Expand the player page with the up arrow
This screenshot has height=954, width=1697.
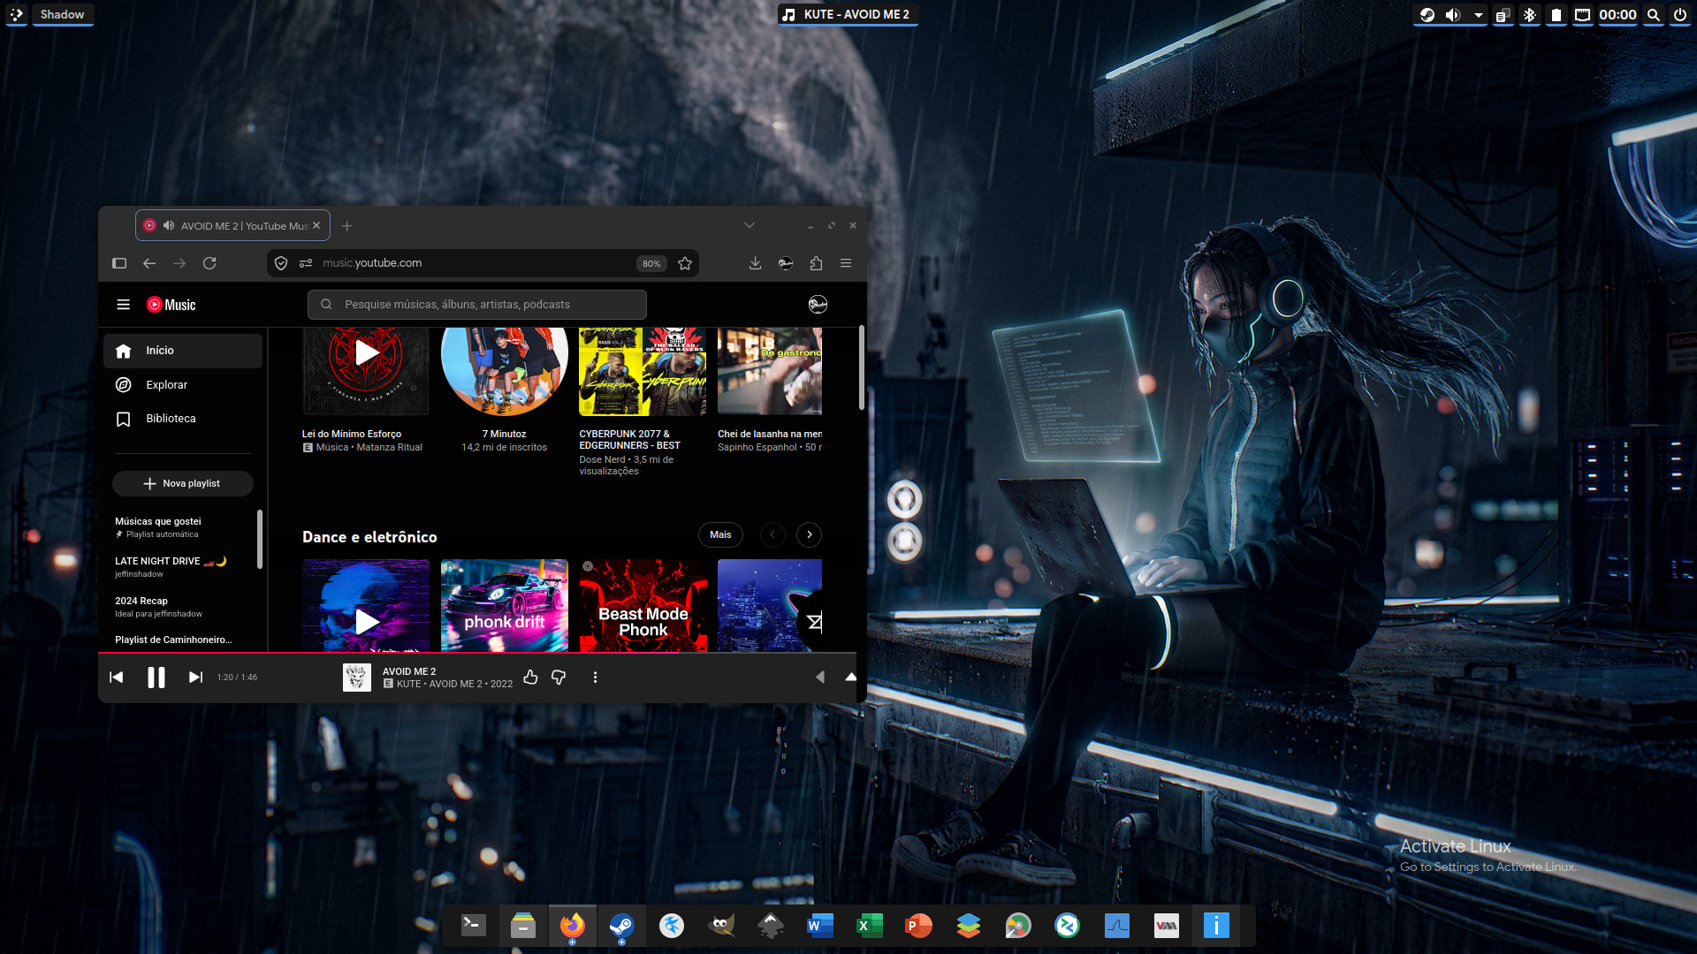[x=850, y=678]
